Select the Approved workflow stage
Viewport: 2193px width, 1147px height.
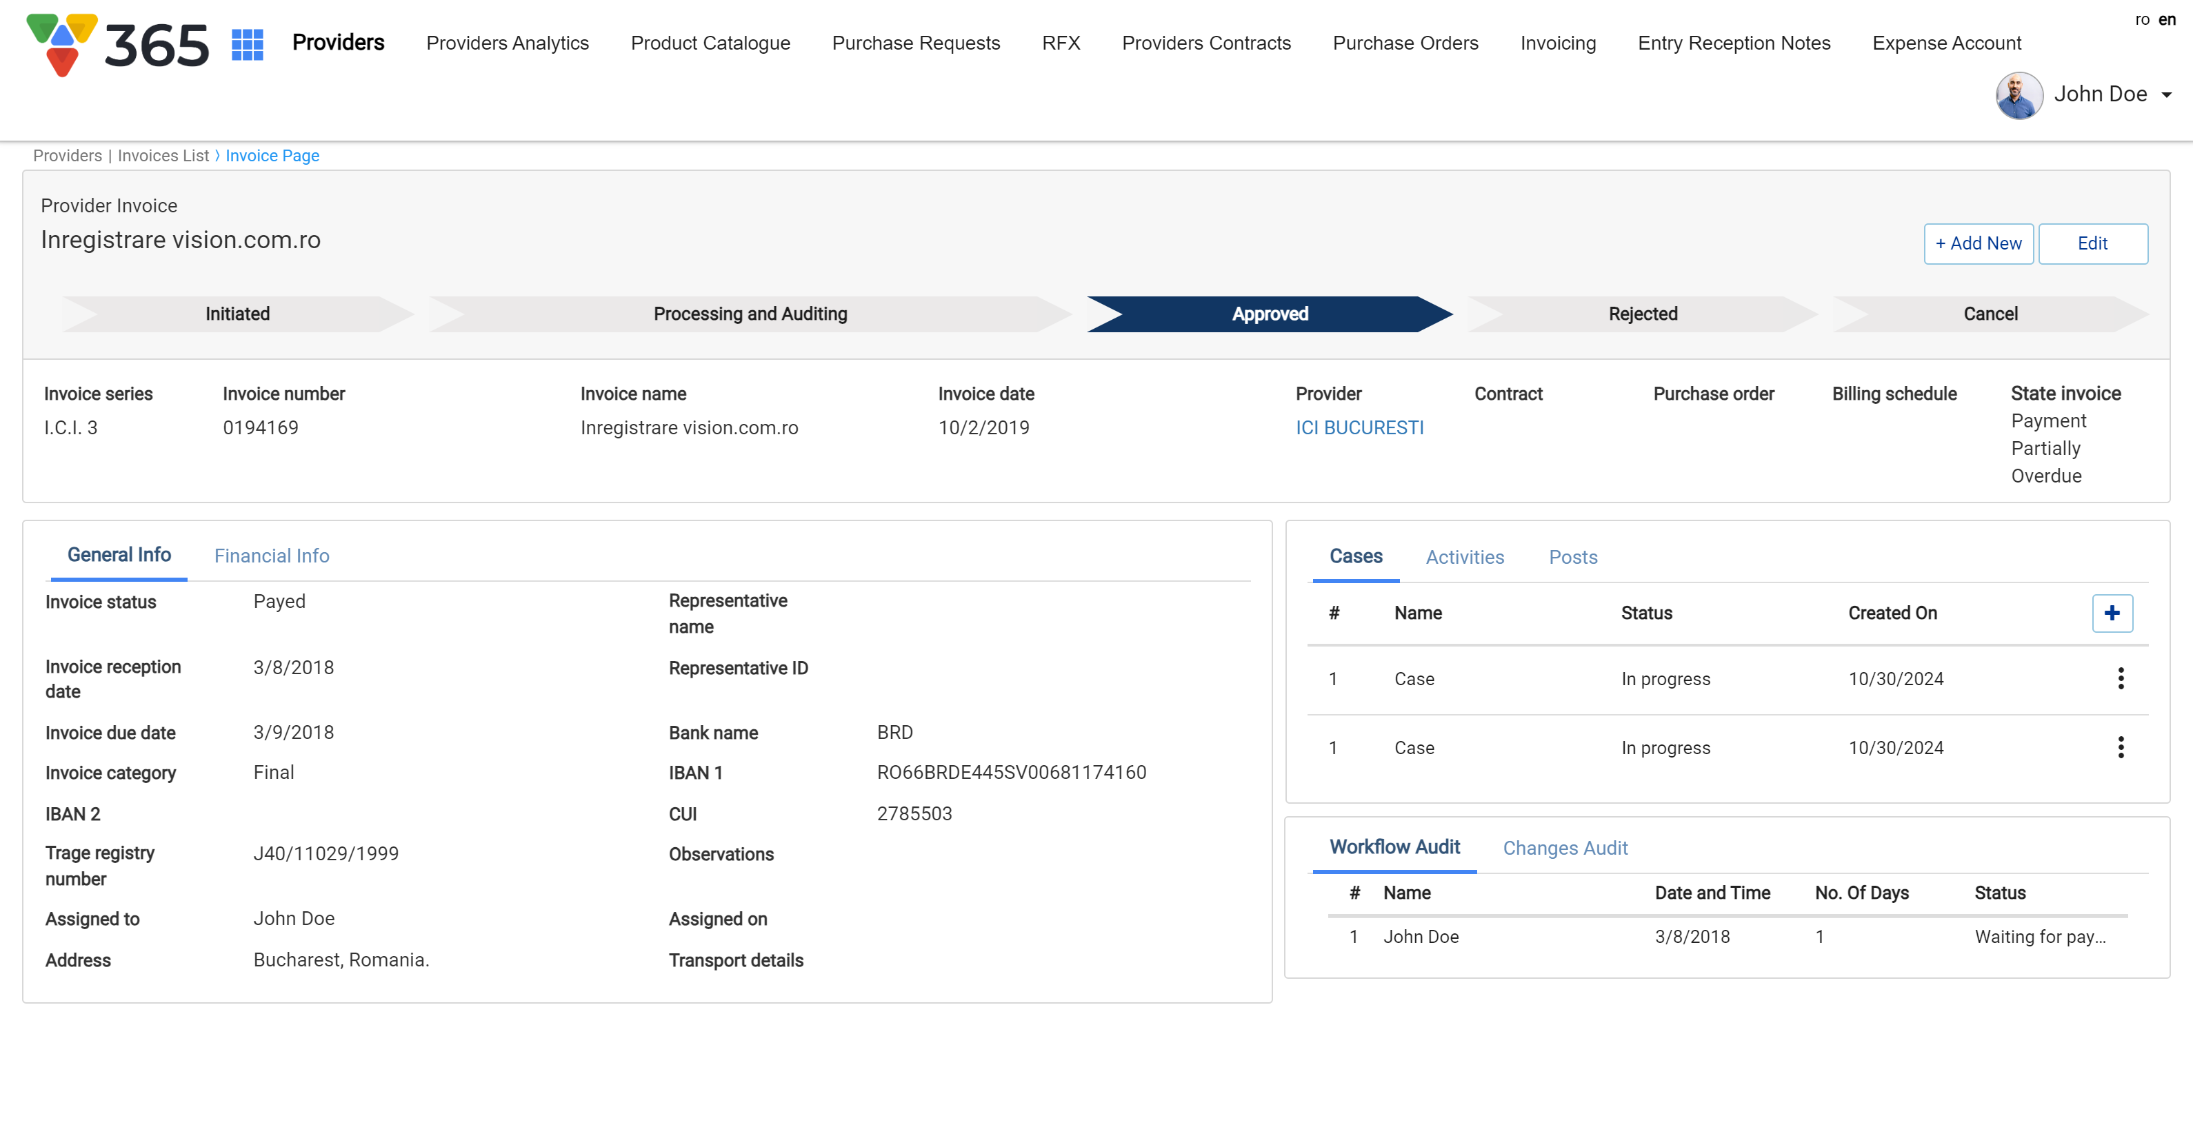1270,314
